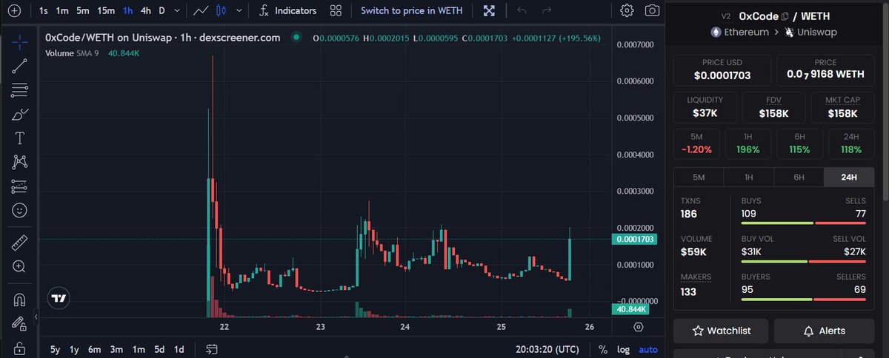The height and width of the screenshot is (358, 889).
Task: Toggle percent scale mode
Action: click(x=603, y=348)
